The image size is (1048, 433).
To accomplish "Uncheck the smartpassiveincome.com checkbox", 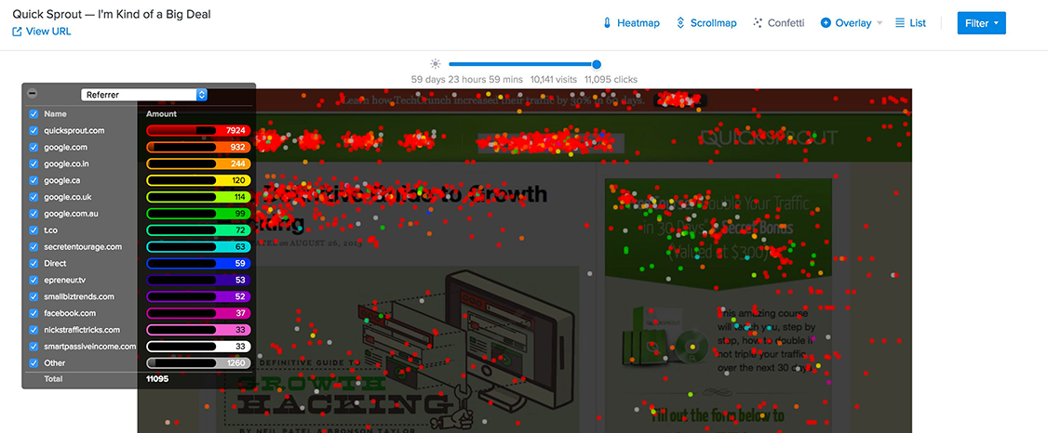I will pos(34,347).
